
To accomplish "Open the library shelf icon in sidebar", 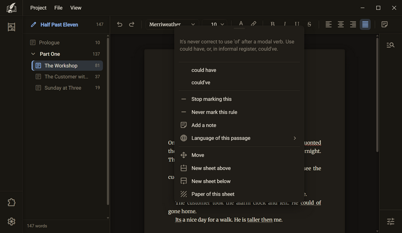I will pyautogui.click(x=11, y=27).
